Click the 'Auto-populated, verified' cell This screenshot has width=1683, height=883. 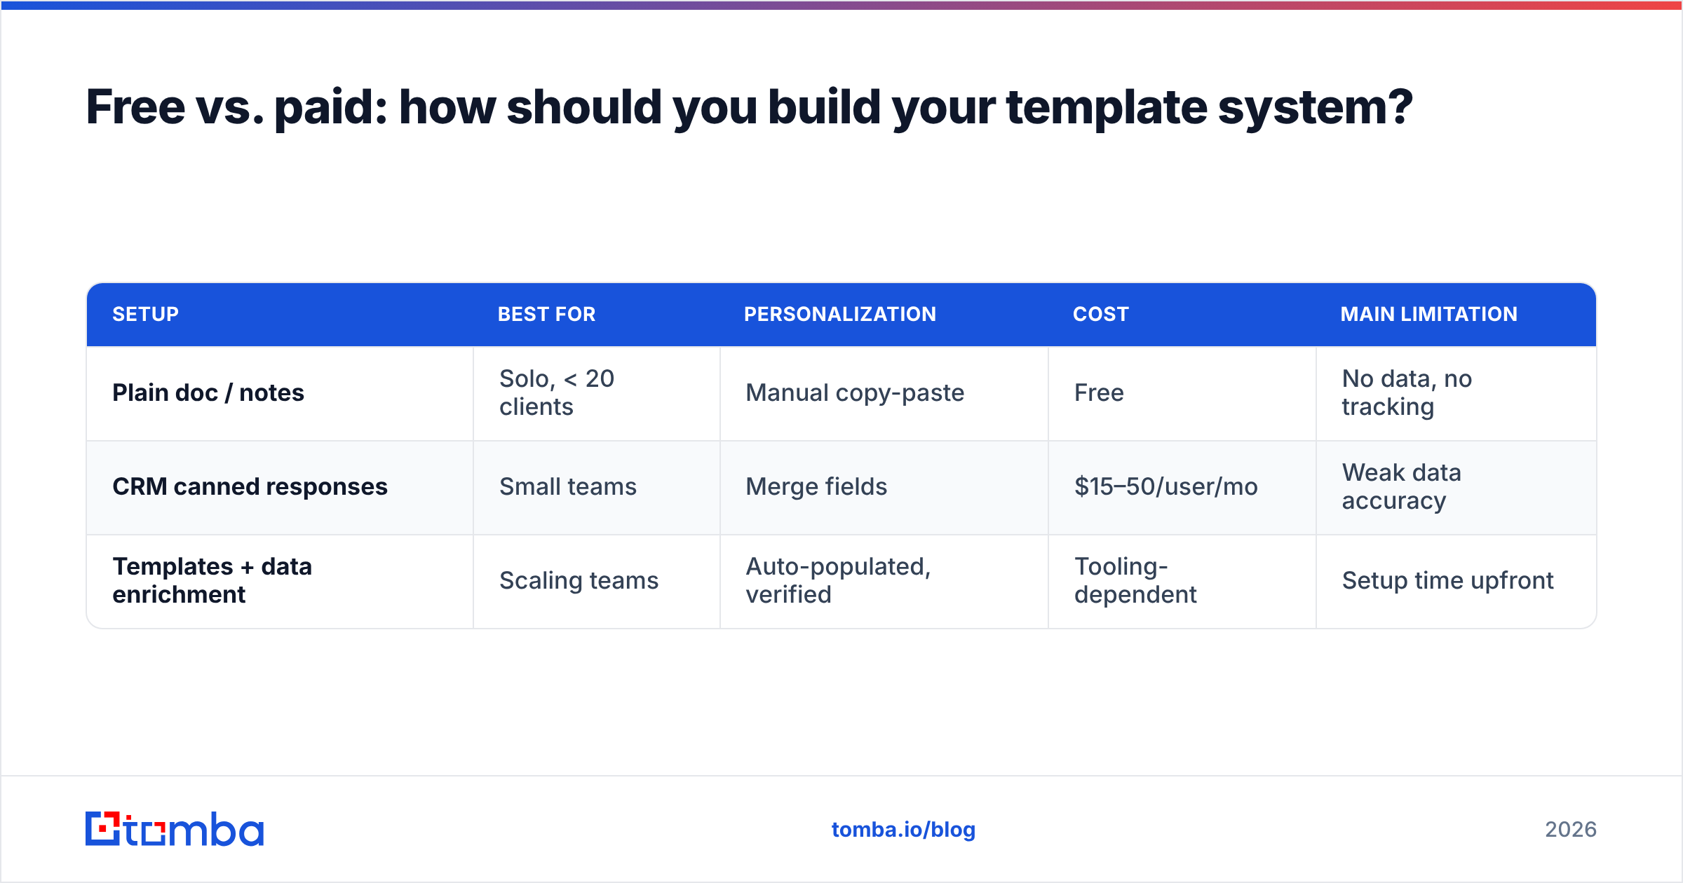click(x=884, y=581)
